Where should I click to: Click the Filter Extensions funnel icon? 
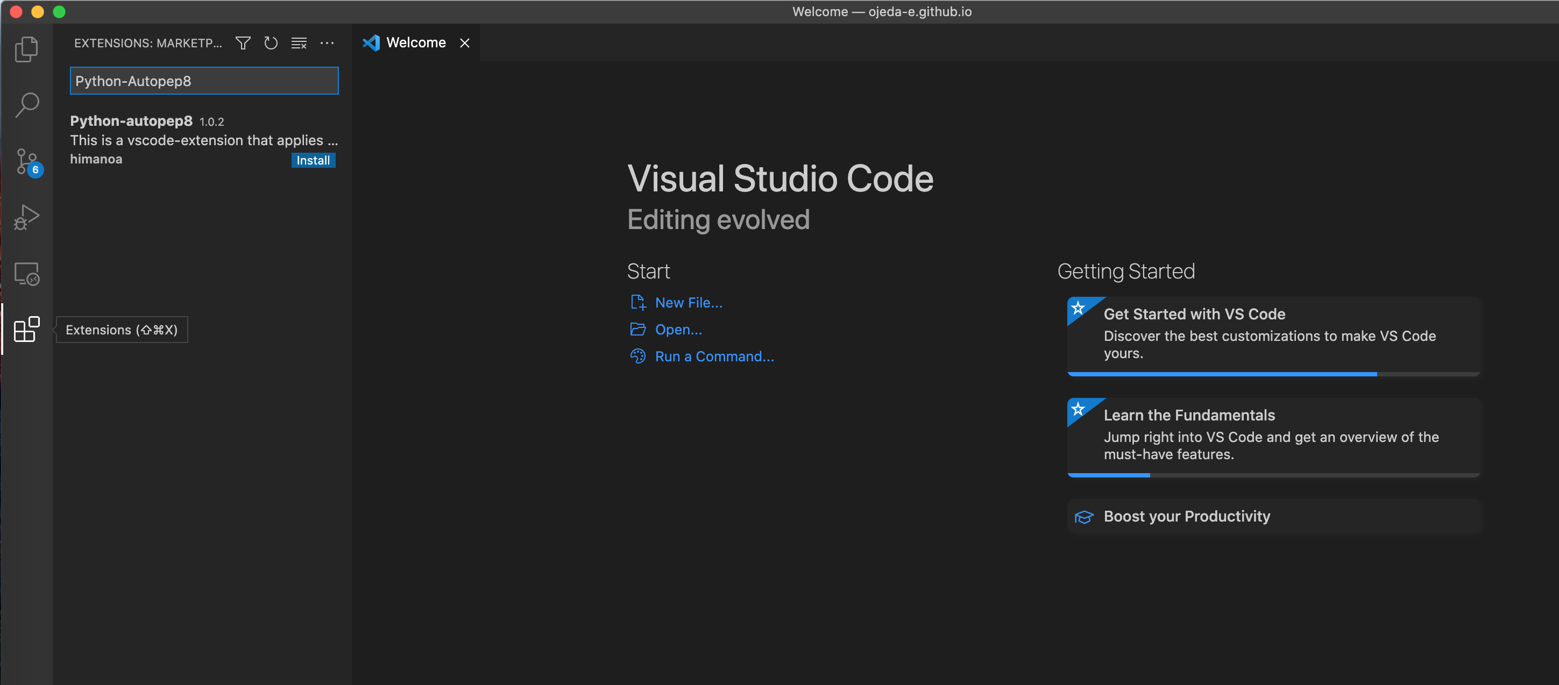click(x=243, y=43)
